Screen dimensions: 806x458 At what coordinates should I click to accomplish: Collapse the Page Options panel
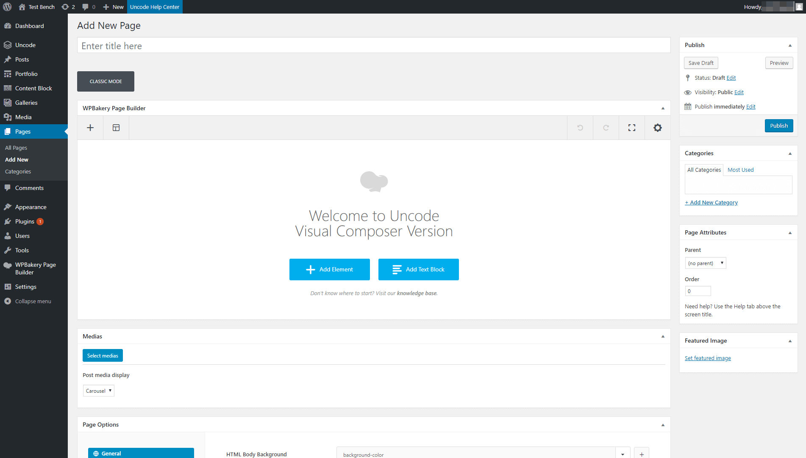point(663,424)
